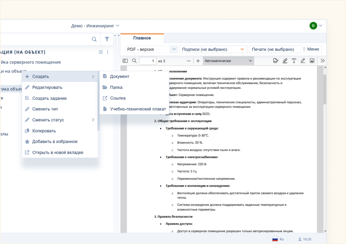Viewport: 346px width, 244px height.
Task: Open the zoom level dropdown set to Автоматически
Action: (x=228, y=60)
